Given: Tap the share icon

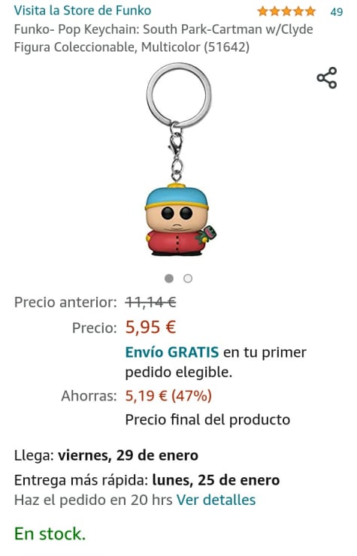Looking at the screenshot, I should coord(327,77).
